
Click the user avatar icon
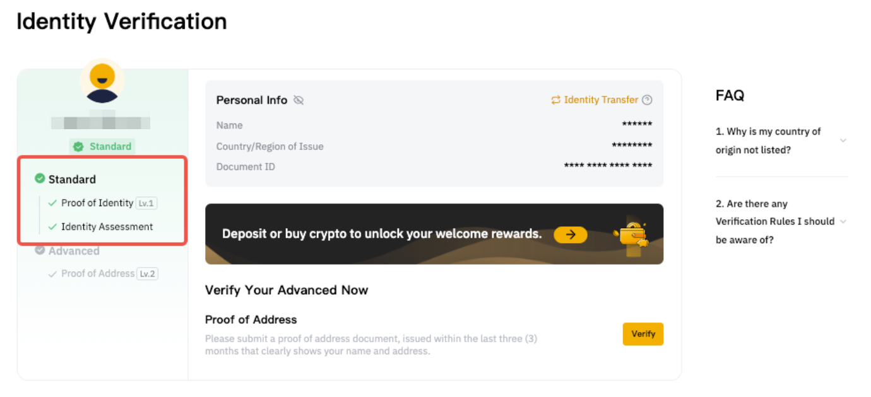102,81
